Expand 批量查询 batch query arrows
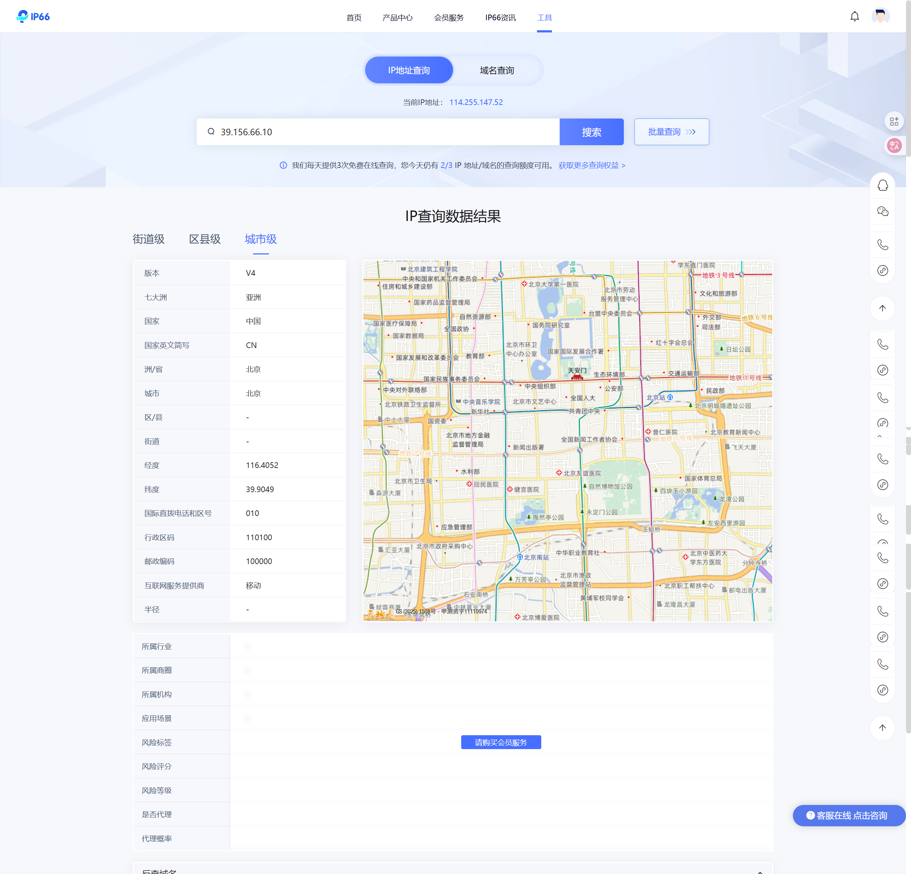Image resolution: width=911 pixels, height=874 pixels. [x=691, y=132]
